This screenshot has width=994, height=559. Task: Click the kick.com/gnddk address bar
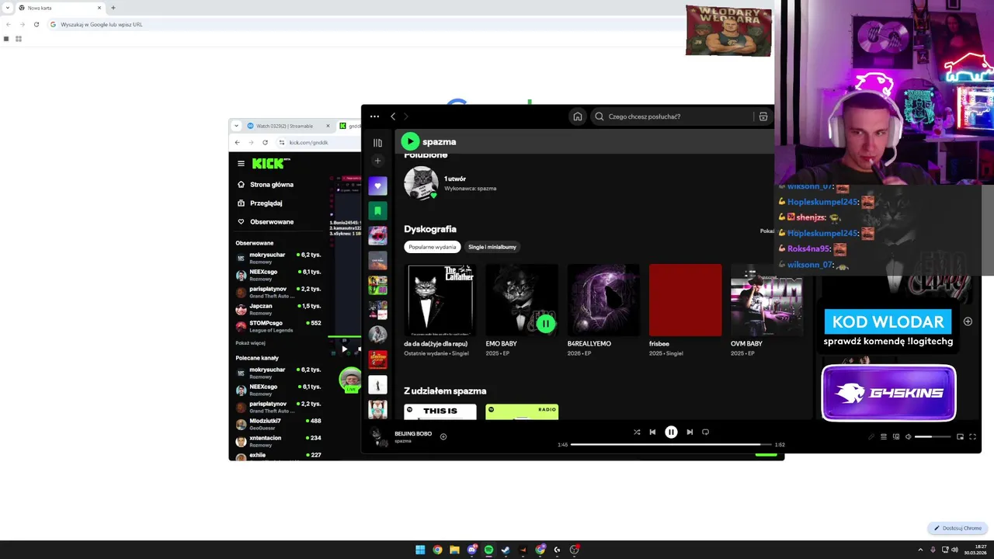point(318,143)
